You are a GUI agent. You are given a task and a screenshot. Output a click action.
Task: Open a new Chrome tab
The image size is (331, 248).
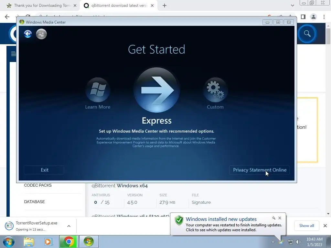(165, 6)
